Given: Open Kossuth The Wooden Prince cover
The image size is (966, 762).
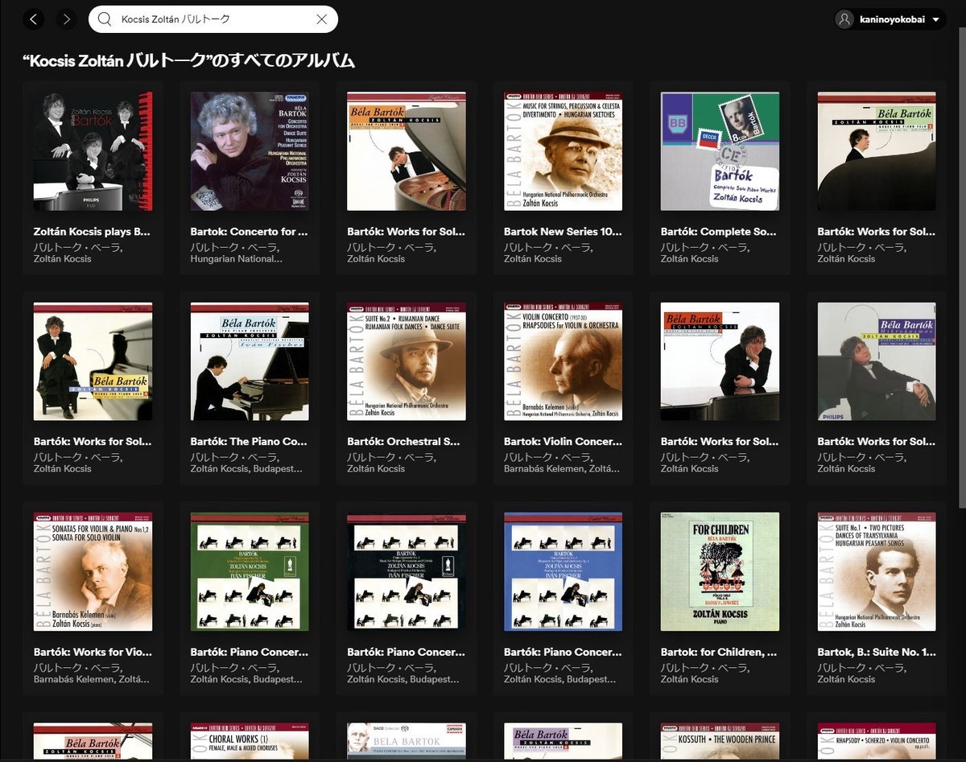Looking at the screenshot, I should (x=720, y=742).
